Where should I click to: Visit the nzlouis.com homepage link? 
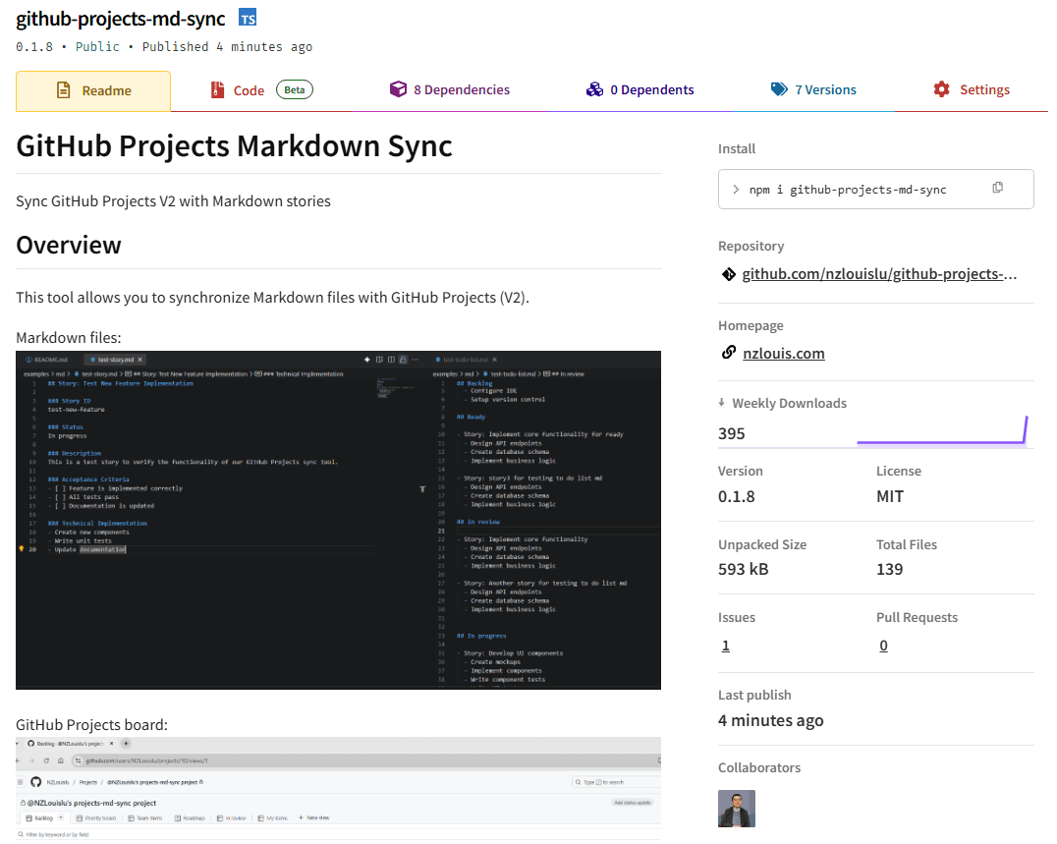pos(783,353)
